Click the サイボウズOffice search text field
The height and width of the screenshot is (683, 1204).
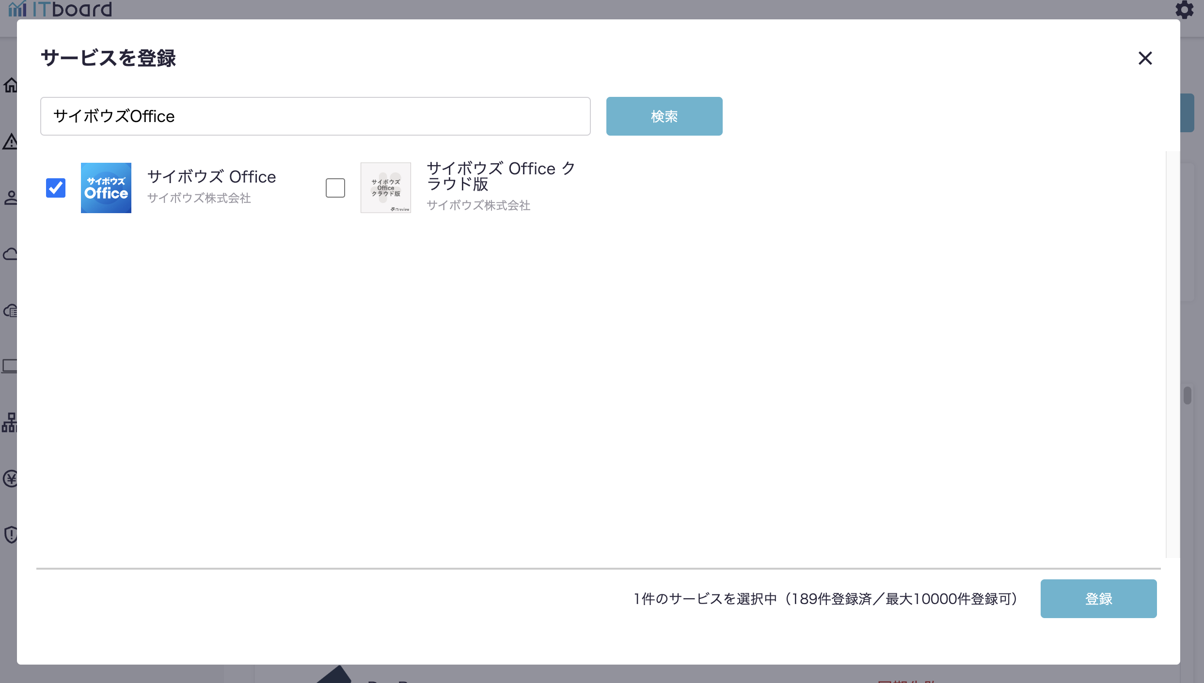click(315, 116)
